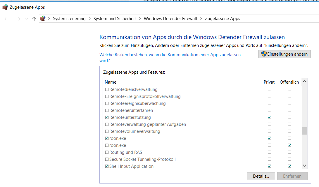319x187 pixels.
Task: Select the Remotevolumeverwaltung row text
Action: pos(135,131)
